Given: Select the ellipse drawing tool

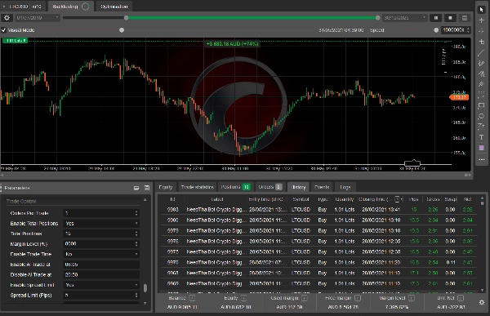Looking at the screenshot, I should coord(481,116).
